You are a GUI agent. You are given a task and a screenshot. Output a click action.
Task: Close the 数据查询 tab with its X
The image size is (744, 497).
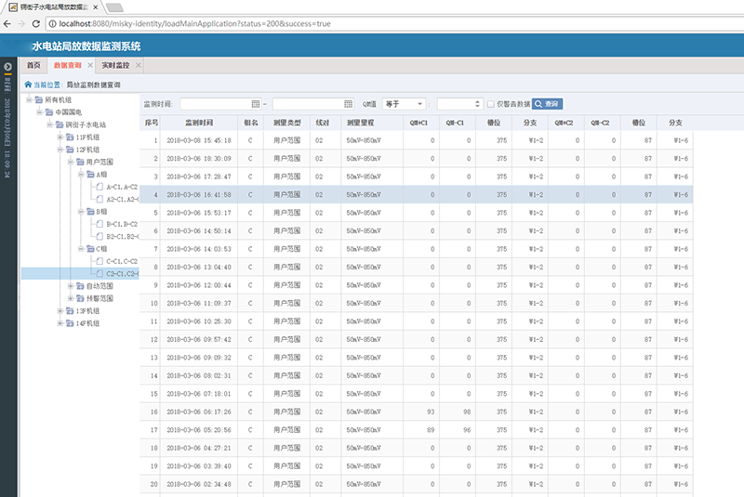click(90, 66)
